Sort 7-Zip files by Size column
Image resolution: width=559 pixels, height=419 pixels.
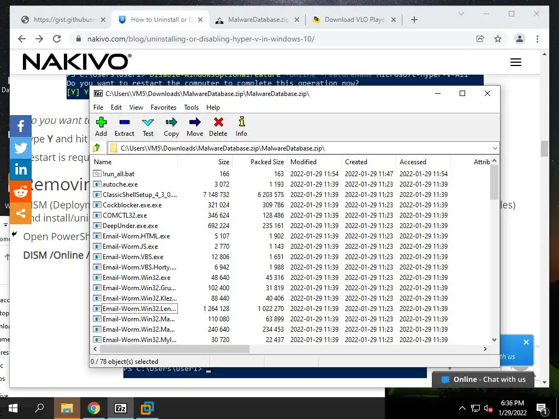205,161
